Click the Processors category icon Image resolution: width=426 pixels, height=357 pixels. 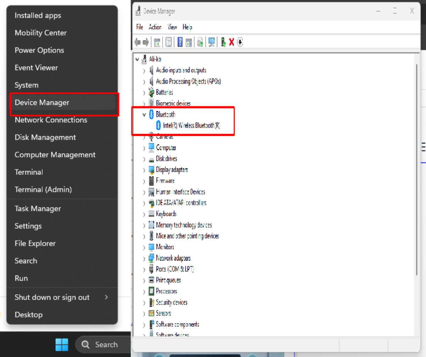click(x=152, y=291)
